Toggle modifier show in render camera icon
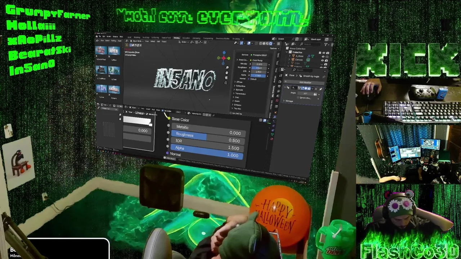This screenshot has width=461, height=259. 309,88
